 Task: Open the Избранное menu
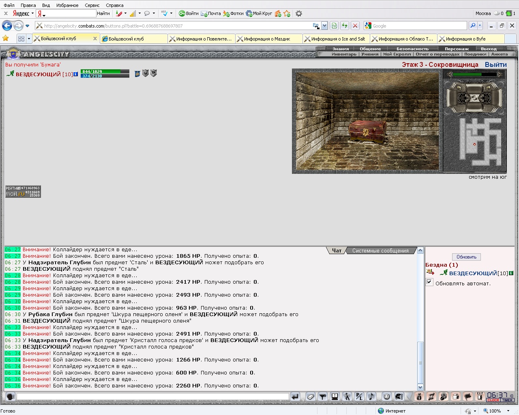(67, 5)
